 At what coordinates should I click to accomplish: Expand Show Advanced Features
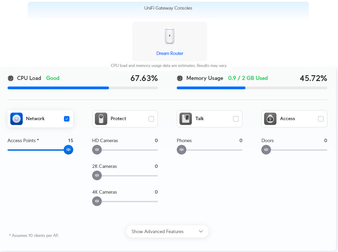[167, 231]
